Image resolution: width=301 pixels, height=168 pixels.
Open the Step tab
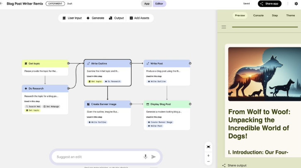[275, 15]
